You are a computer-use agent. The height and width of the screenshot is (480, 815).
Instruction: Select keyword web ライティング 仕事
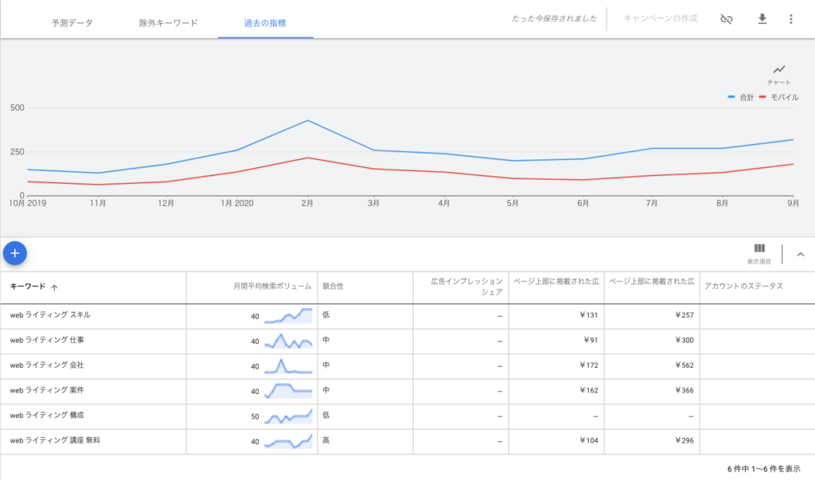tap(47, 340)
